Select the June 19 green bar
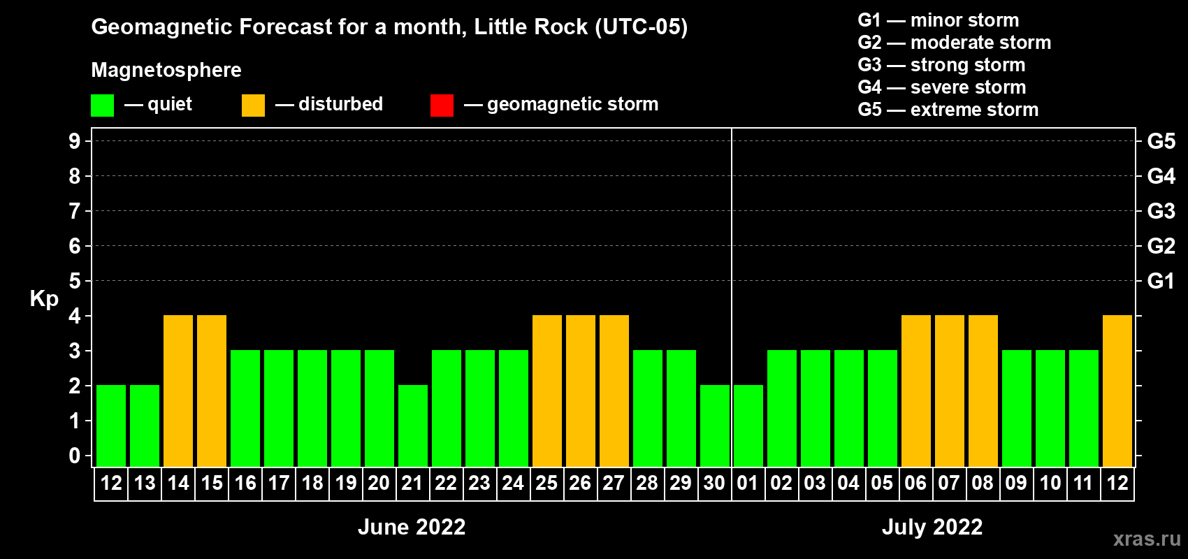The image size is (1188, 559). (x=346, y=408)
